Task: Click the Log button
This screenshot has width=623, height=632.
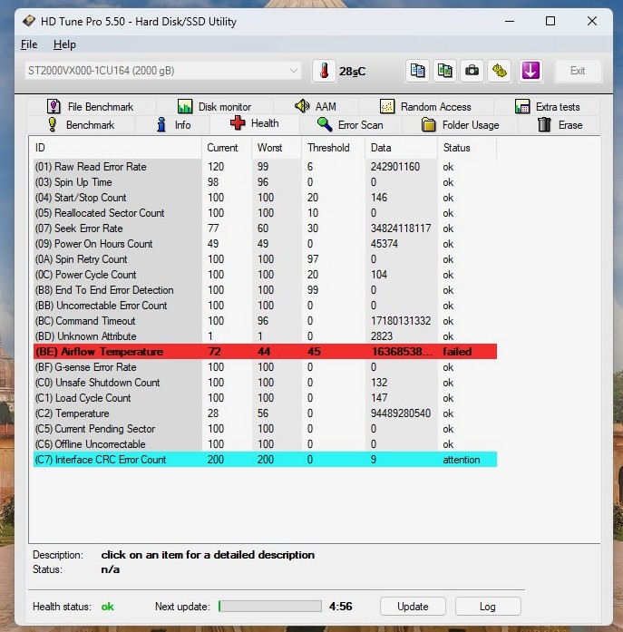Action: [x=488, y=606]
